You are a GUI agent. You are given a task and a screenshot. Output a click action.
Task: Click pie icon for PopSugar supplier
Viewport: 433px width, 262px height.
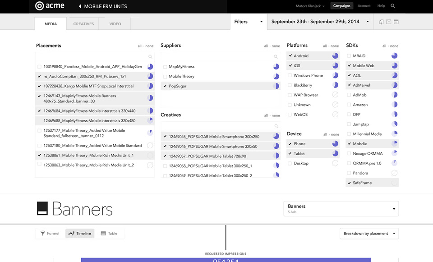[x=276, y=86]
